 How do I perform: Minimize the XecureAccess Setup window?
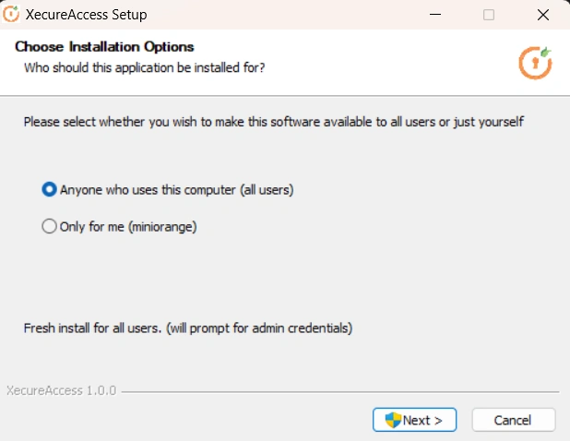(x=435, y=15)
